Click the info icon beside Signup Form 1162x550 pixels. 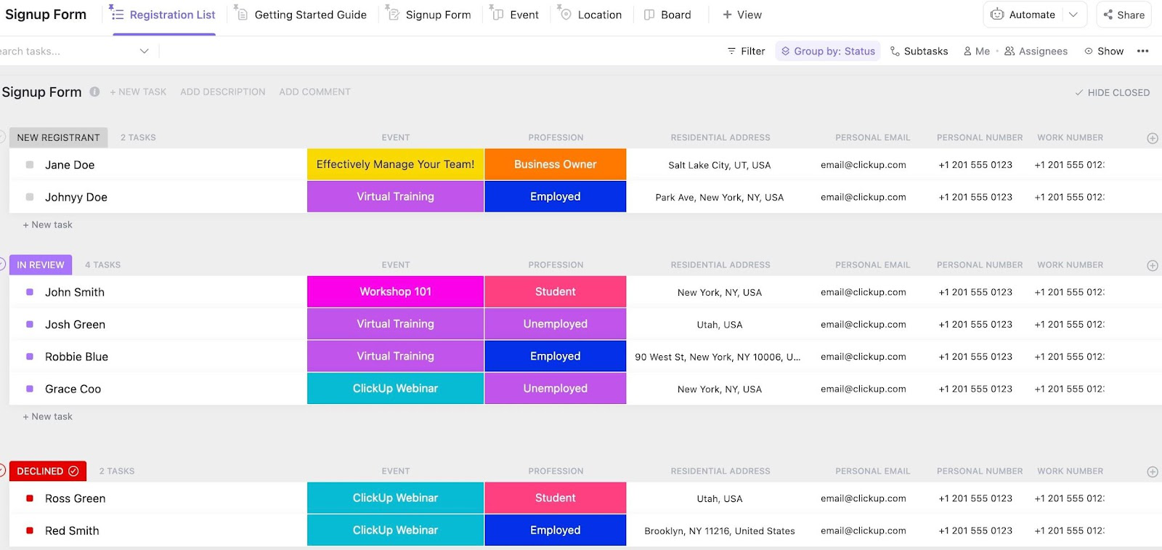(x=94, y=92)
